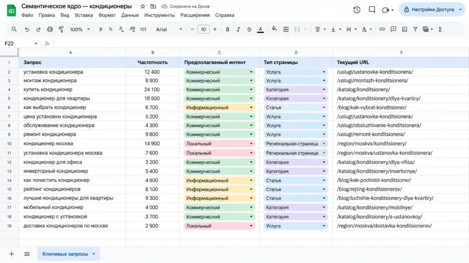Viewport: 469px width, 263px height.
Task: Open the 123 number format menu
Action: (143, 29)
